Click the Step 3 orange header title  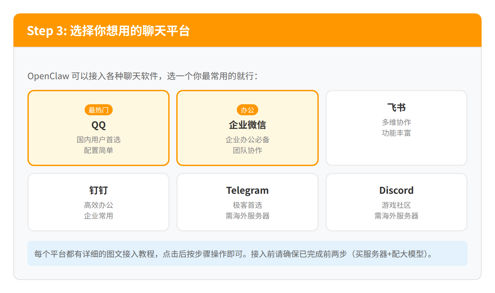[x=108, y=31]
